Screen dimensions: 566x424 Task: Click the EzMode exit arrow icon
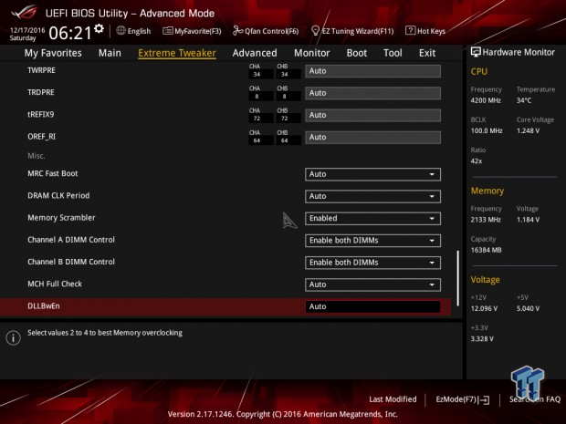(484, 400)
